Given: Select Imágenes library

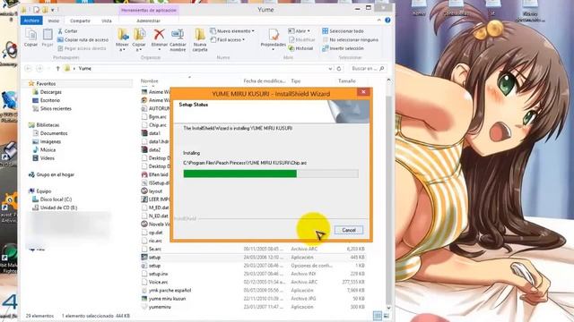Looking at the screenshot, I should click(47, 141).
